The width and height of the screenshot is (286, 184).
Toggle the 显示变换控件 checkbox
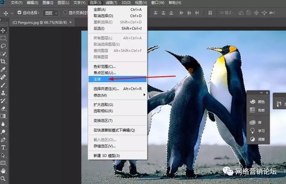pos(65,13)
